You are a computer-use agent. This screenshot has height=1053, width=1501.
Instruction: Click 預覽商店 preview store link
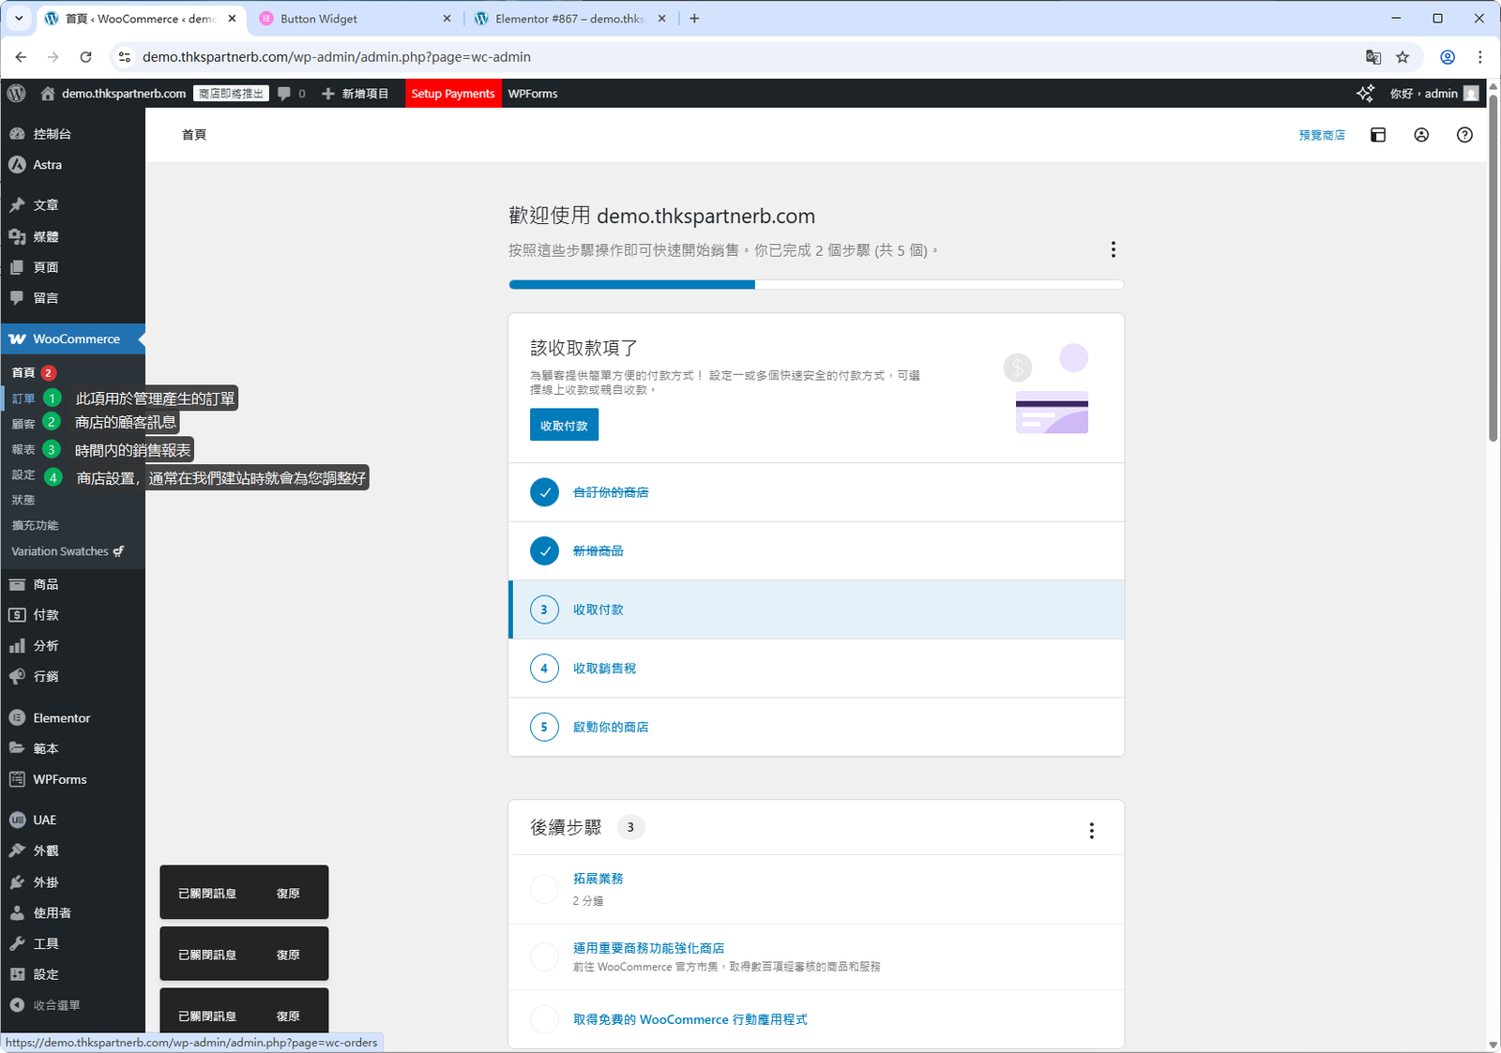[1322, 136]
